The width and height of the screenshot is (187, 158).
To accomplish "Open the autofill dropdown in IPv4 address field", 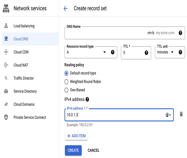I will point(168,115).
